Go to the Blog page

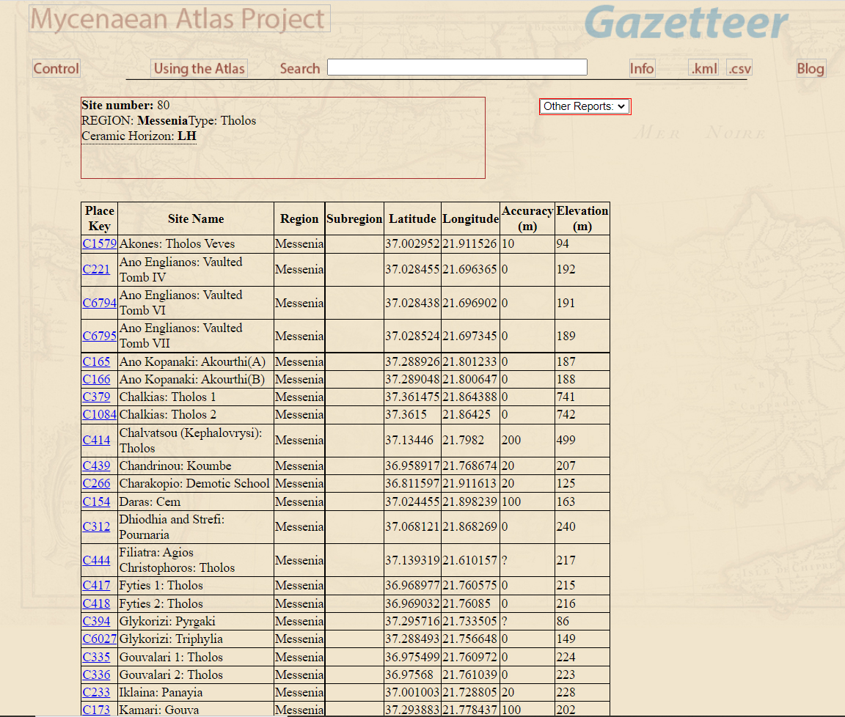(x=811, y=69)
